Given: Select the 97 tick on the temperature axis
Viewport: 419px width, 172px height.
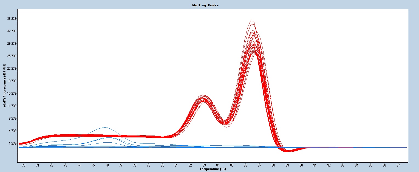Looking at the screenshot, I should pos(398,165).
